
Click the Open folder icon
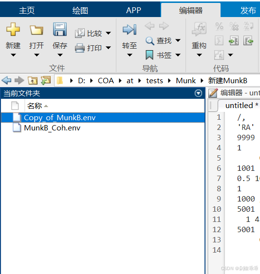point(37,30)
